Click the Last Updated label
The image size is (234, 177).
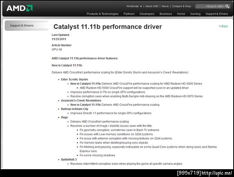pyautogui.click(x=60, y=35)
